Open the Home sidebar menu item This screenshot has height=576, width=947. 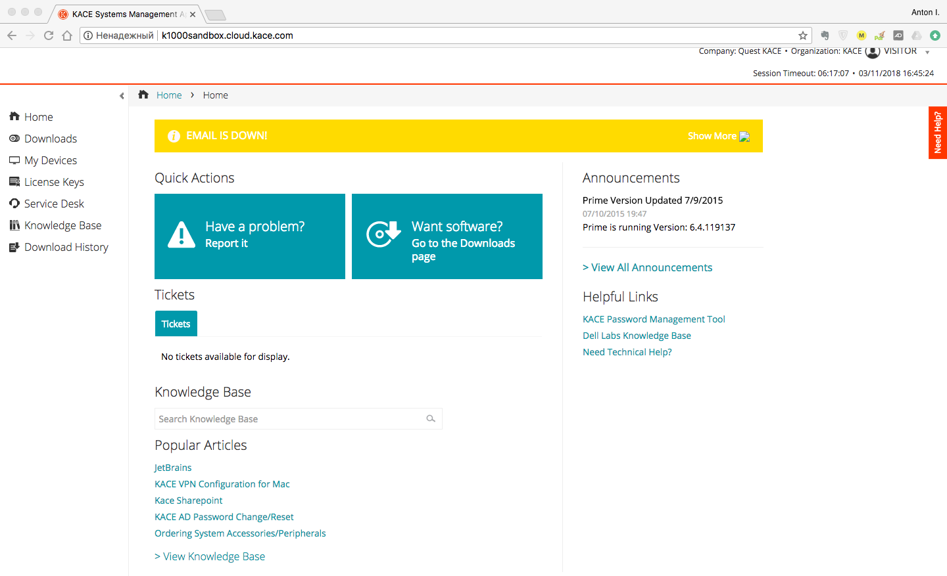pos(39,117)
